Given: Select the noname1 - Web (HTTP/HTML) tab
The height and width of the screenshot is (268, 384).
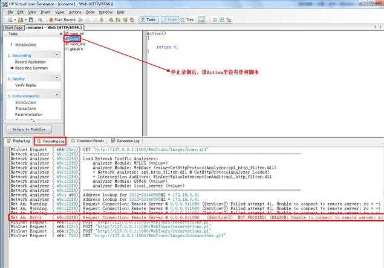Looking at the screenshot, I should (x=54, y=27).
